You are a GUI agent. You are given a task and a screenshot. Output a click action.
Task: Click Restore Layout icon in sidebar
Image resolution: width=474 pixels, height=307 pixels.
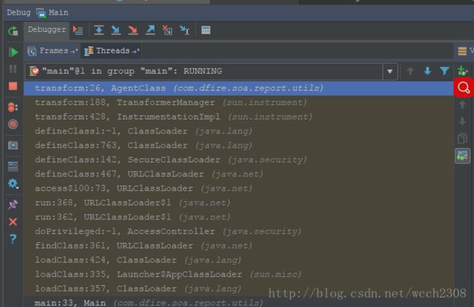(13, 166)
